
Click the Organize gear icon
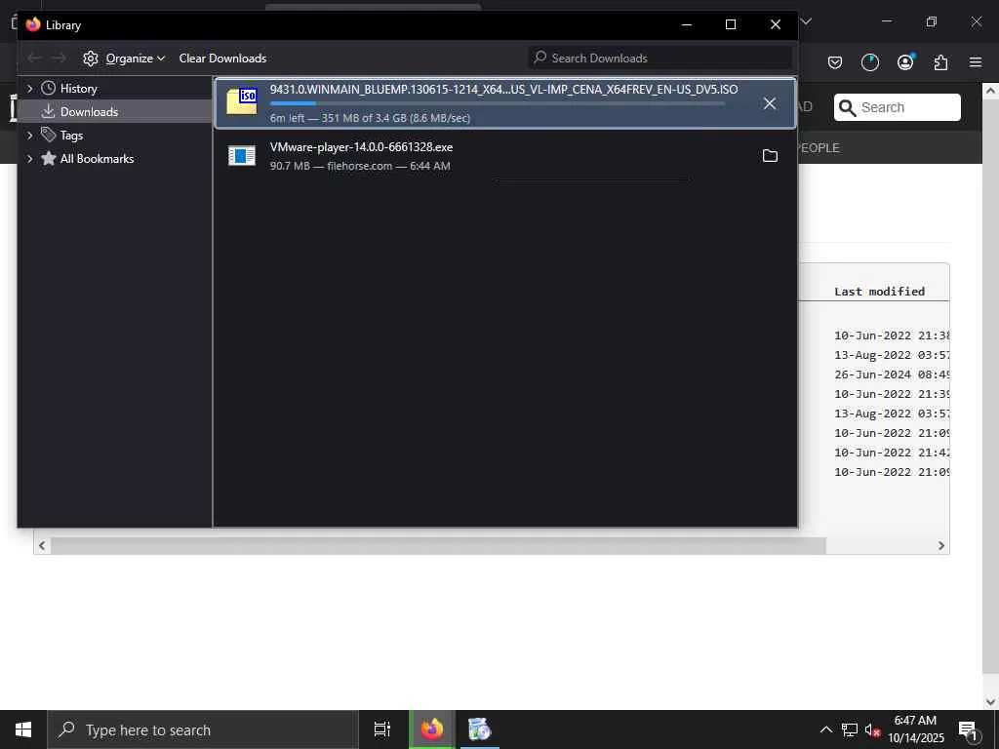(x=91, y=58)
